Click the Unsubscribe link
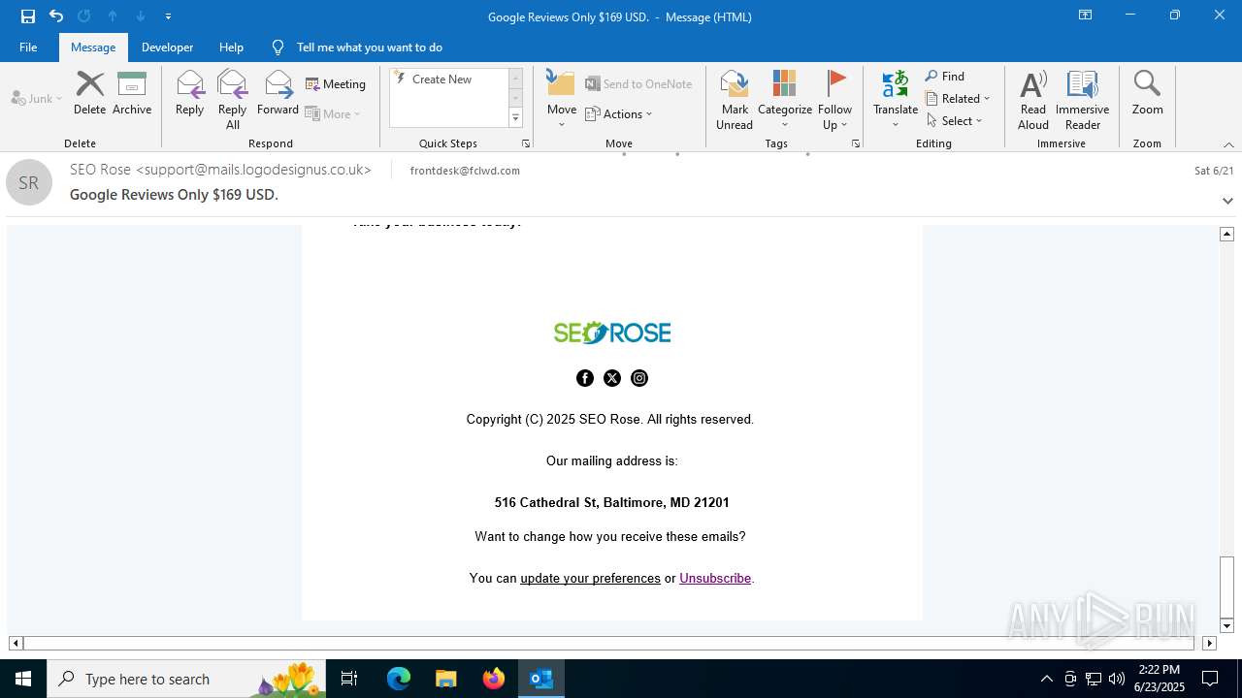This screenshot has height=698, width=1242. click(715, 578)
